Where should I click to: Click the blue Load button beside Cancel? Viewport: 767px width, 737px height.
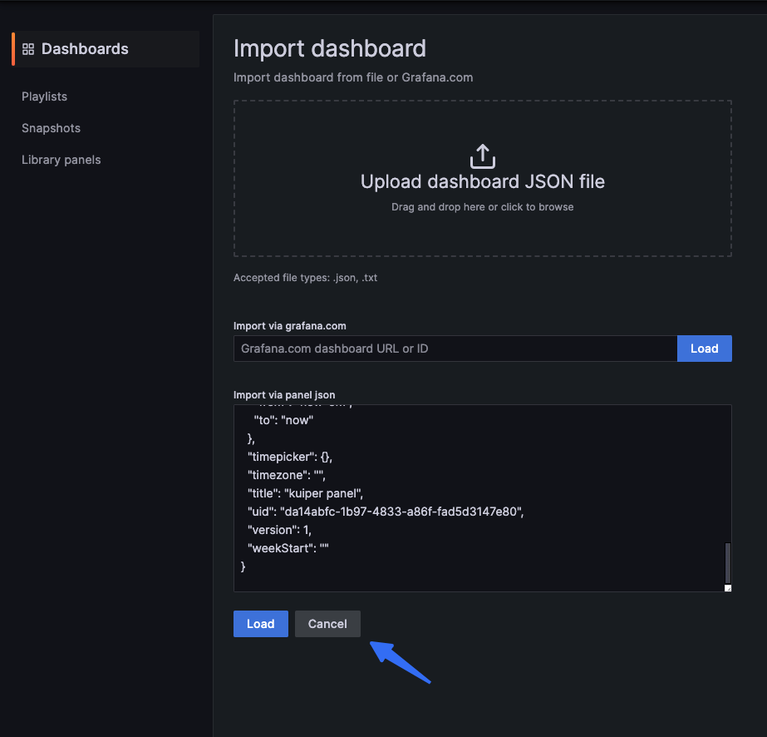[261, 624]
